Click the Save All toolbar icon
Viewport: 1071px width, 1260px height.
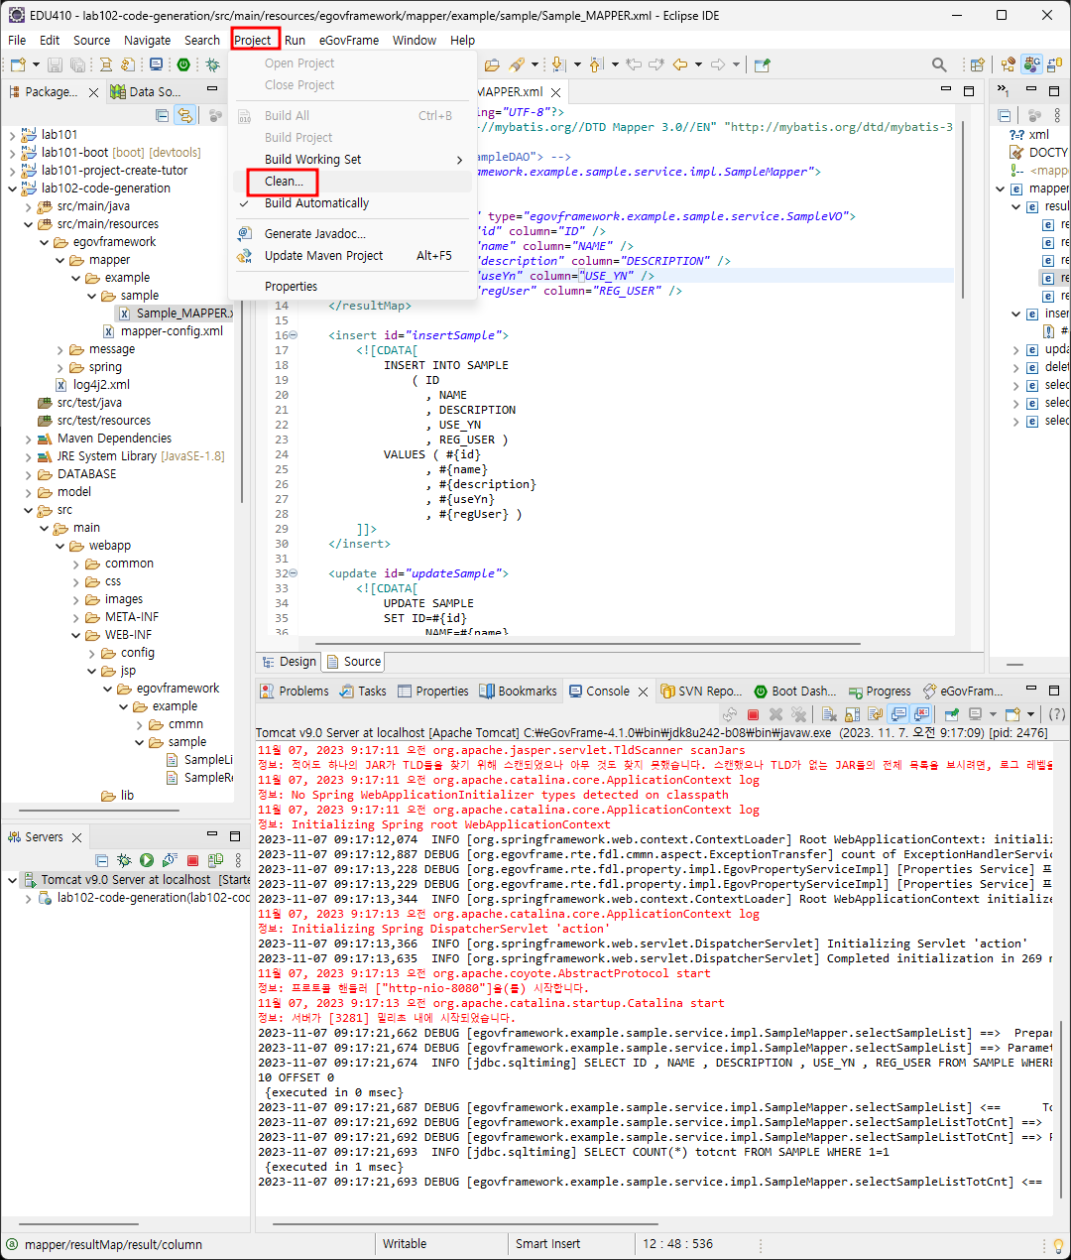[76, 64]
